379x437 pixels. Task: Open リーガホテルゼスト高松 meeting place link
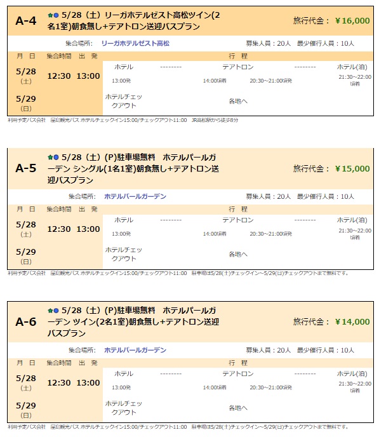[135, 43]
